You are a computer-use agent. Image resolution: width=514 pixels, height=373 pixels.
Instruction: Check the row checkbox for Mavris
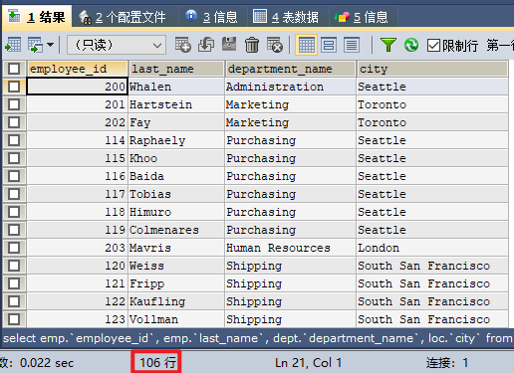(14, 248)
